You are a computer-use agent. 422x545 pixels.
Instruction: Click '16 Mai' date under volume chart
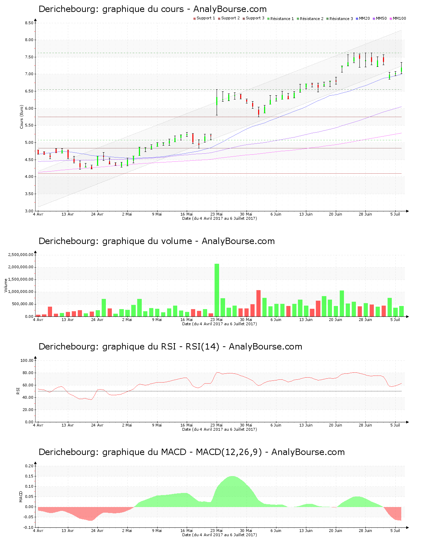pyautogui.click(x=187, y=320)
